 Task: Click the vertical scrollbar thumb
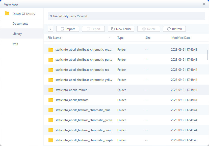coord(207,55)
